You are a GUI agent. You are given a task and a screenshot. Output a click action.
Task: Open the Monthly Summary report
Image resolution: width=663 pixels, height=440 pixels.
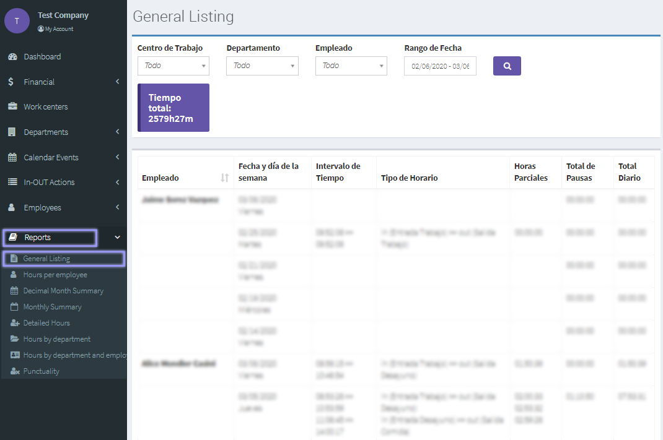click(x=52, y=307)
